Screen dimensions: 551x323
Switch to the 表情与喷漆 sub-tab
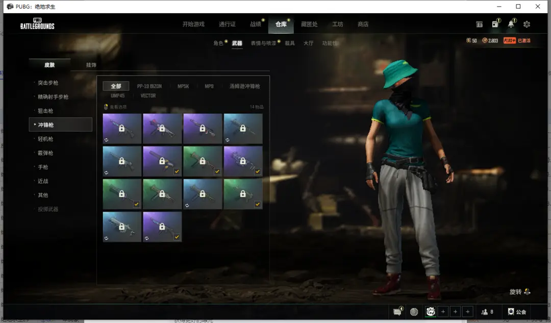[x=263, y=43]
